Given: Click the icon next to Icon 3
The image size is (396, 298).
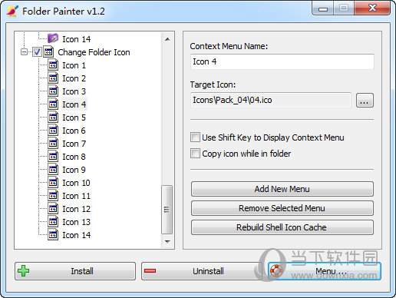Looking at the screenshot, I should [53, 91].
